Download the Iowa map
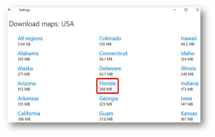The image size is (215, 137). (x=187, y=101)
